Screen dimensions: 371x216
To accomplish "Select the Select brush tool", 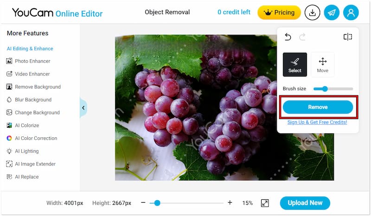I will 295,64.
